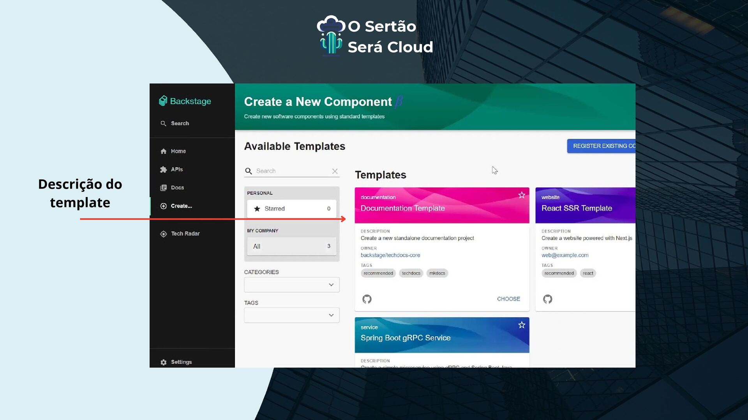Click the Register Existing Component button
748x420 pixels.
click(601, 146)
